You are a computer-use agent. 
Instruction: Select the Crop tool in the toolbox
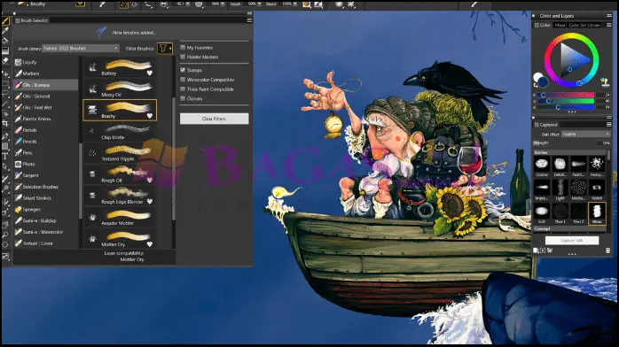point(5,124)
